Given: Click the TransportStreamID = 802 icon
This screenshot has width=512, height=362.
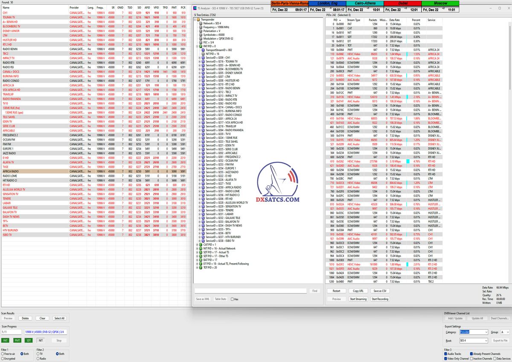Looking at the screenshot, I should click(x=203, y=50).
